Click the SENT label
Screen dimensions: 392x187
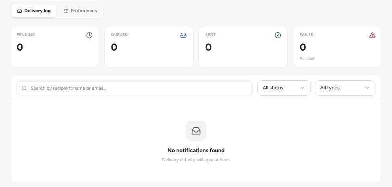pos(211,35)
